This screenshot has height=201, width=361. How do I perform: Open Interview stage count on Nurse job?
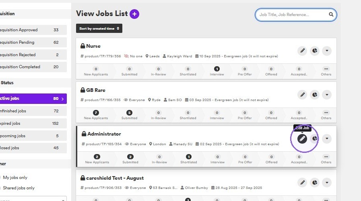(217, 71)
